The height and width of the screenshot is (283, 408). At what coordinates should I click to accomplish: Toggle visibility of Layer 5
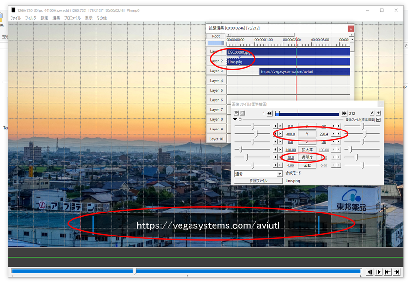(216, 90)
